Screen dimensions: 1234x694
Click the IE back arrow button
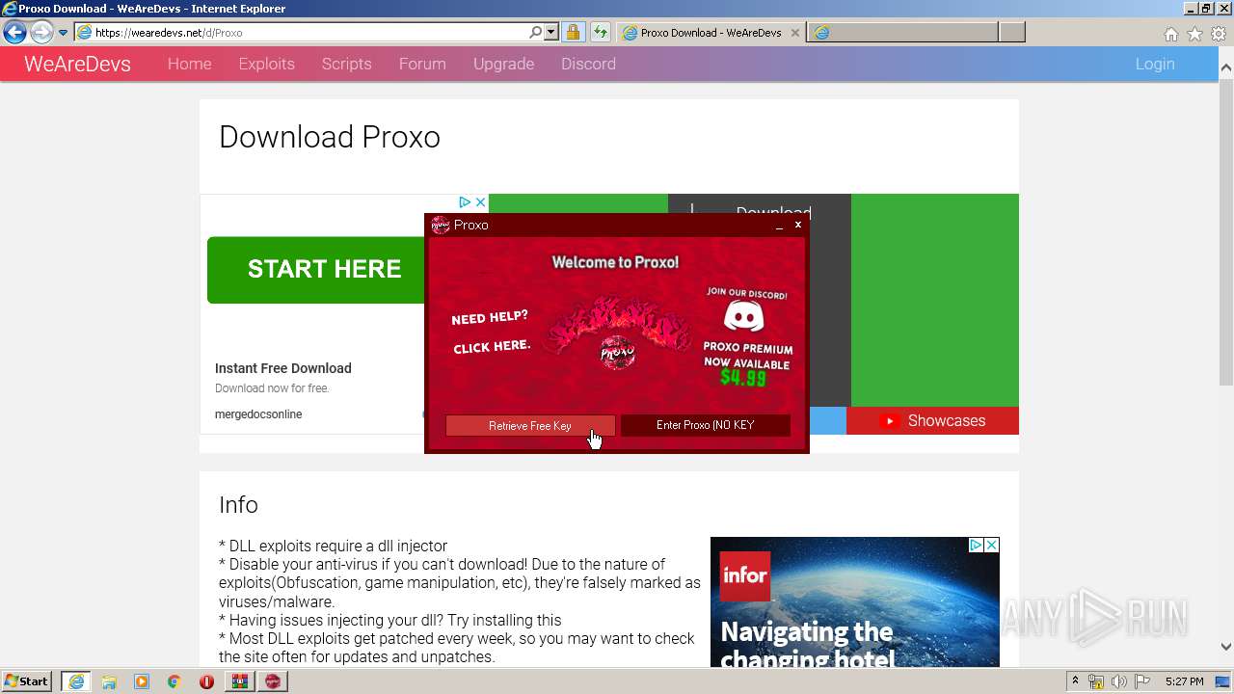[14, 32]
